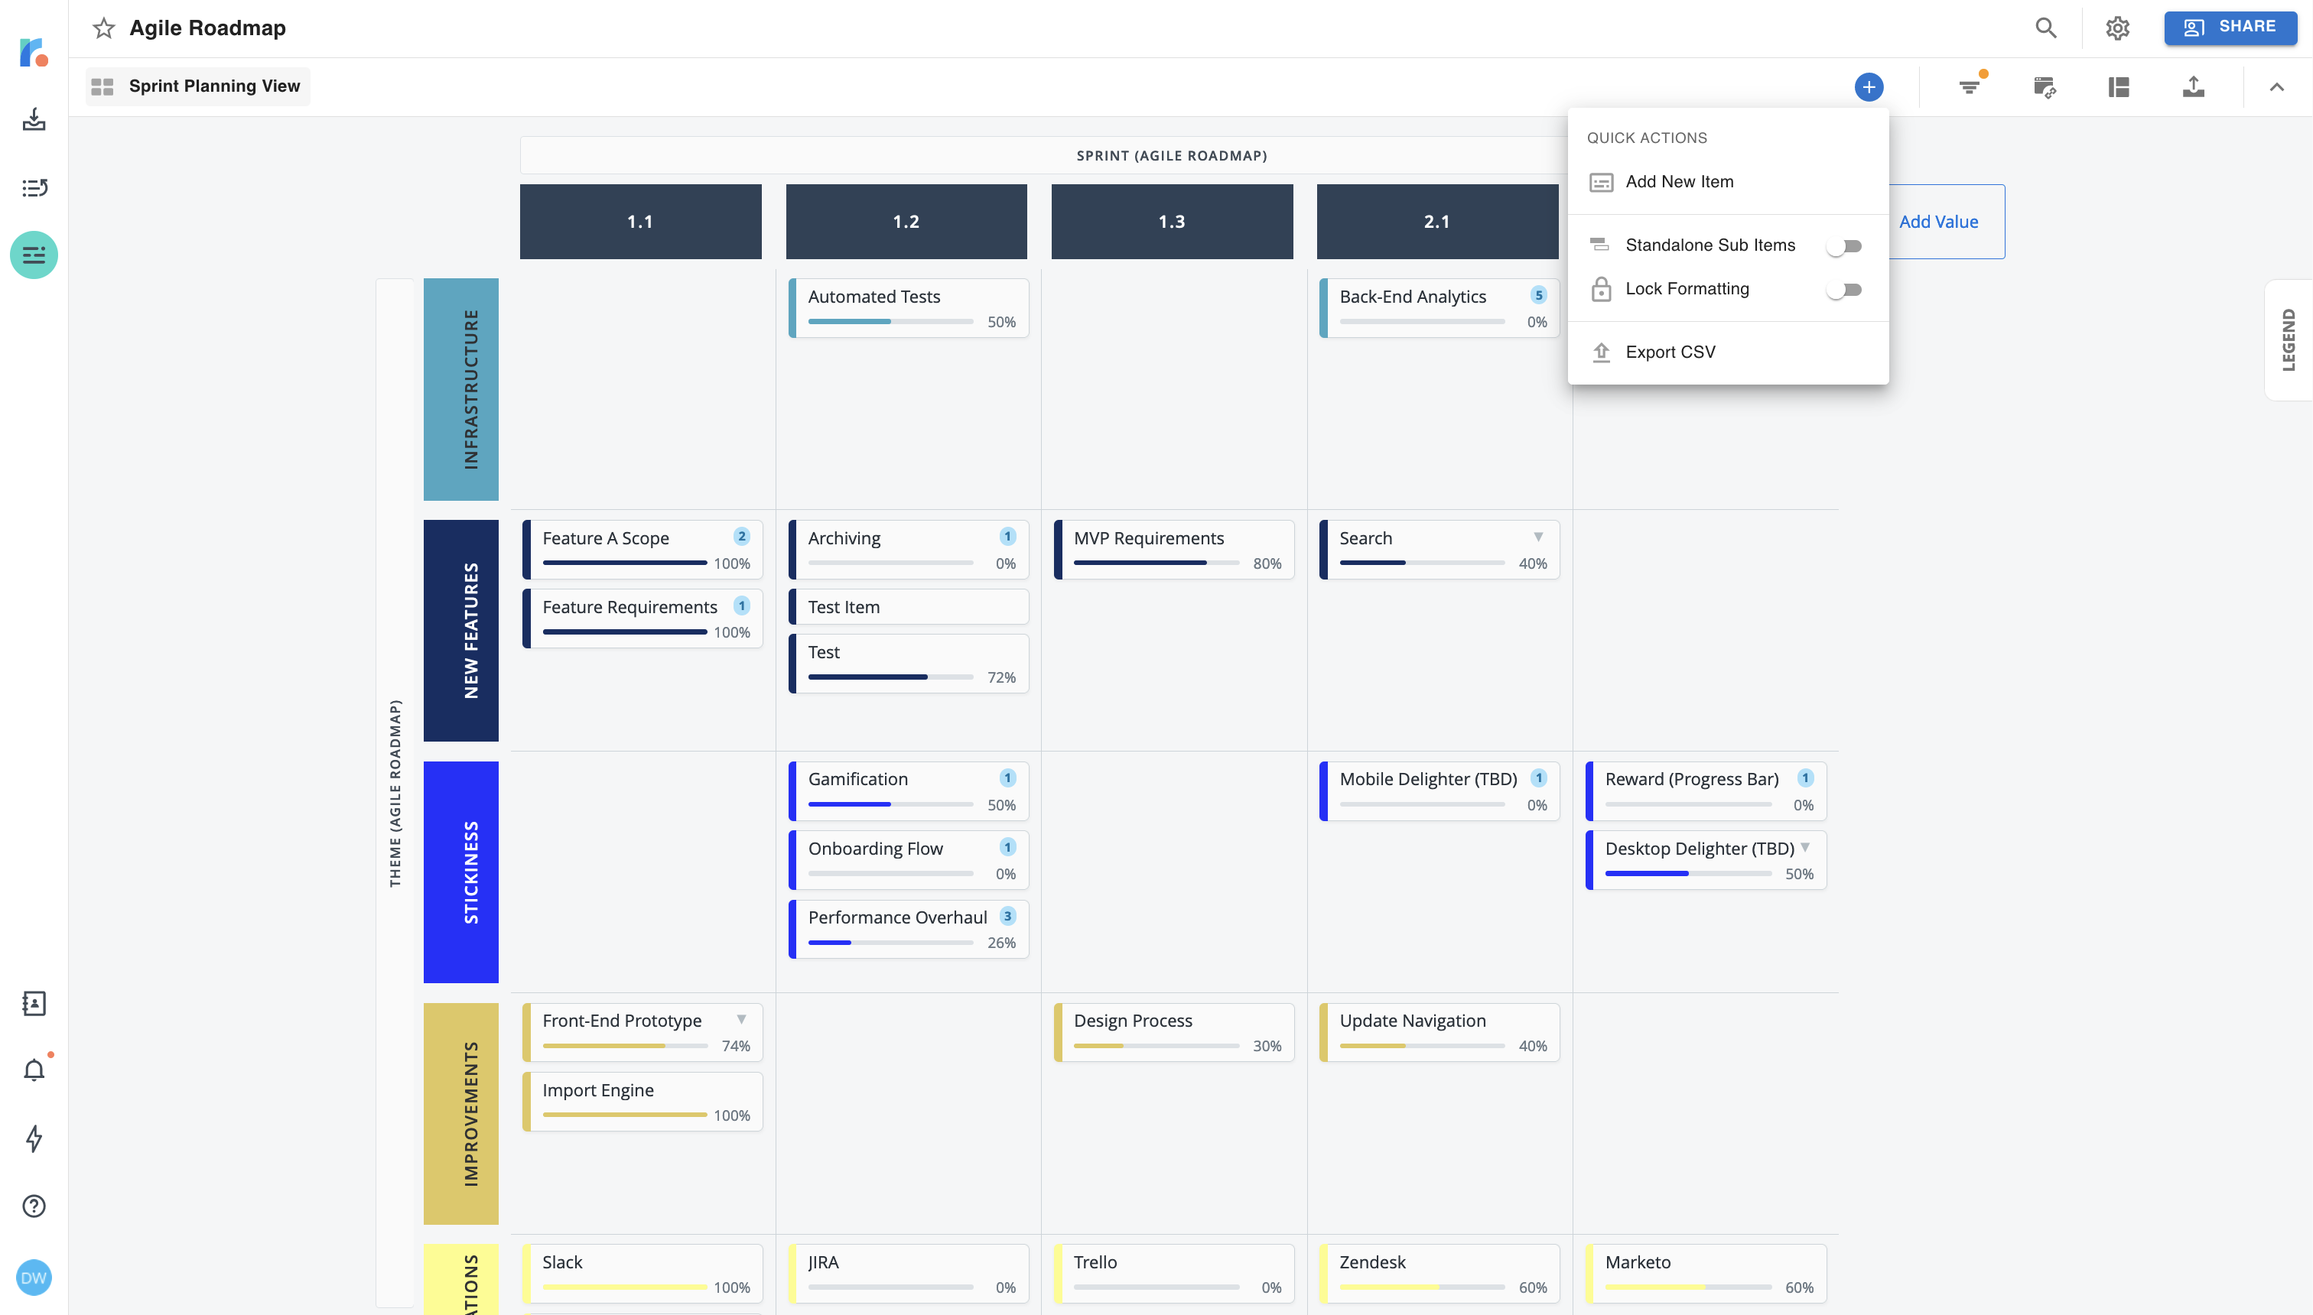Open the items list icon in the sidebar
Viewport: 2313px width, 1315px height.
click(34, 188)
